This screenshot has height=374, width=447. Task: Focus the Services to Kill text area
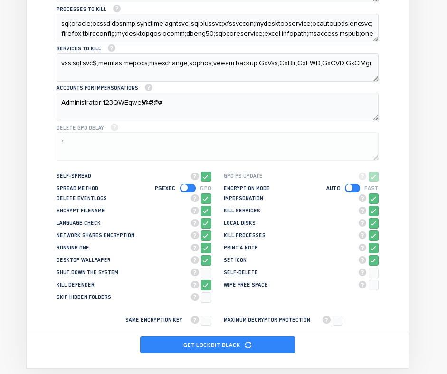218,67
